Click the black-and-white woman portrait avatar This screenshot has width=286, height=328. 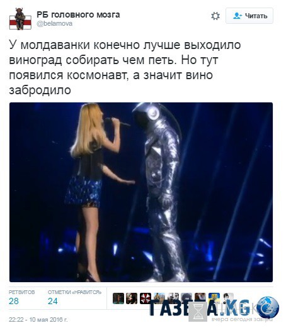pos(228,297)
